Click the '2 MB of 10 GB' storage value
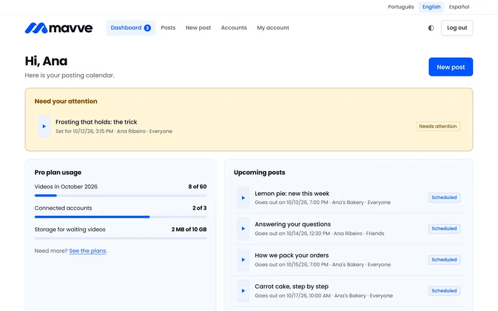 (189, 229)
